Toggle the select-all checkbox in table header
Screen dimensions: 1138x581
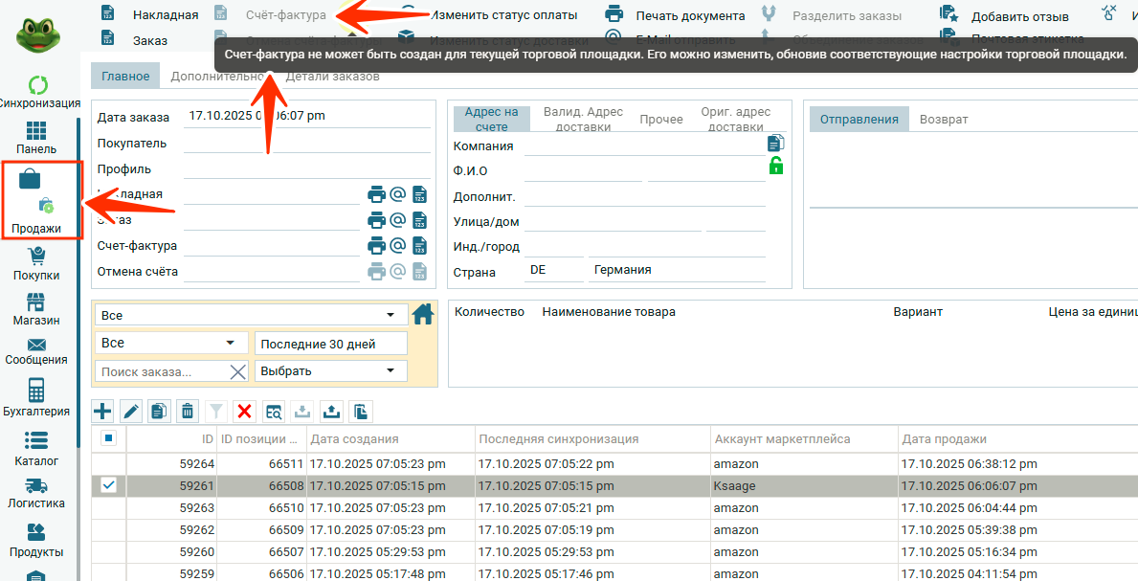click(108, 438)
